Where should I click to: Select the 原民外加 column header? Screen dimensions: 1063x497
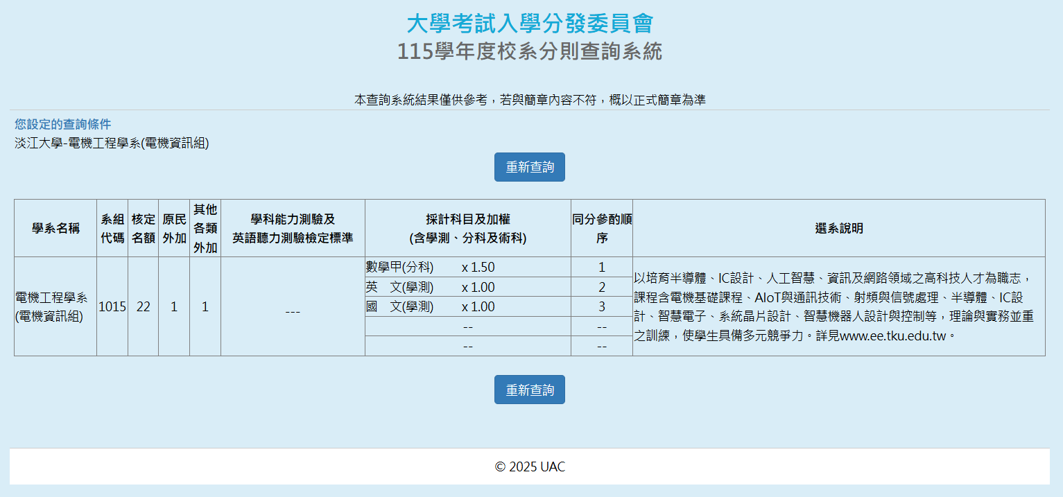click(x=174, y=228)
